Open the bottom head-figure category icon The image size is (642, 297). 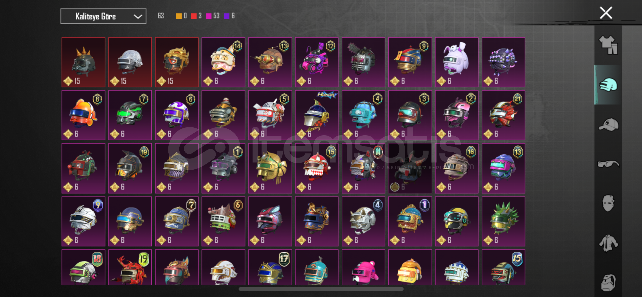tap(608, 282)
